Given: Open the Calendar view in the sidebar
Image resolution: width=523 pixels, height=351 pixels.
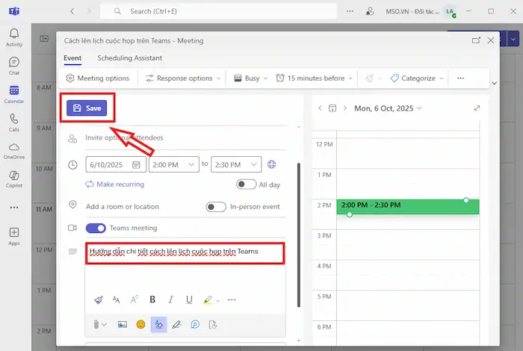Looking at the screenshot, I should point(14,94).
